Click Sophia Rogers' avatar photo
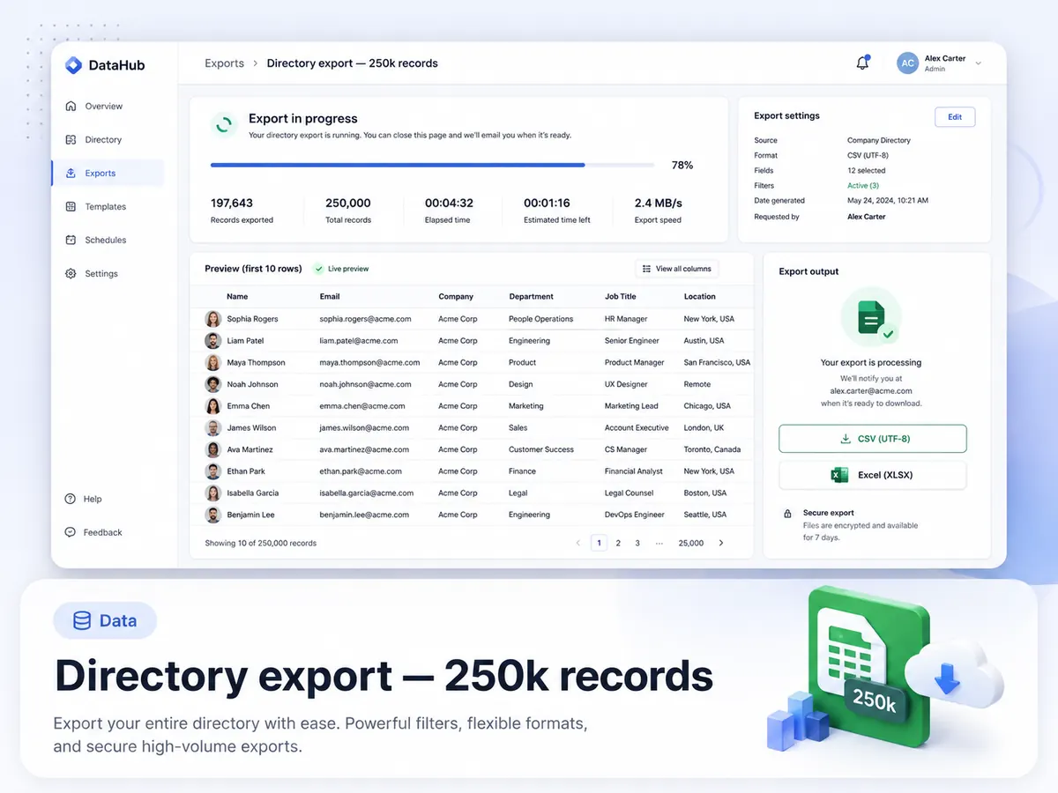 tap(213, 319)
